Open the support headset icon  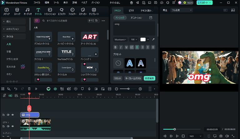tap(168, 2)
